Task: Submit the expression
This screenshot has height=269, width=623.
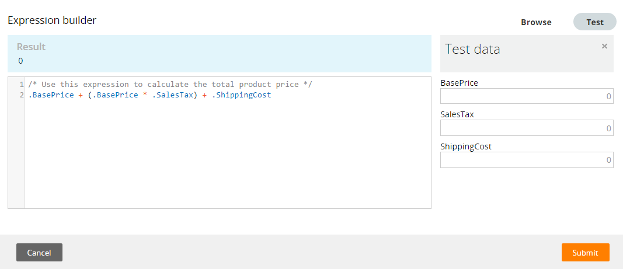Action: [585, 252]
